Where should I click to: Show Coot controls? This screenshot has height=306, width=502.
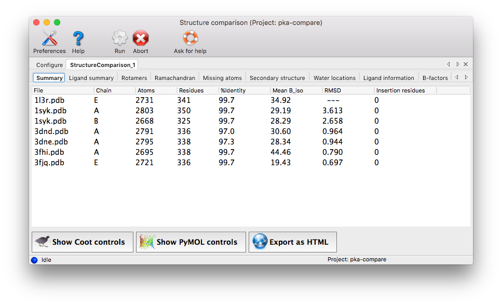click(83, 242)
